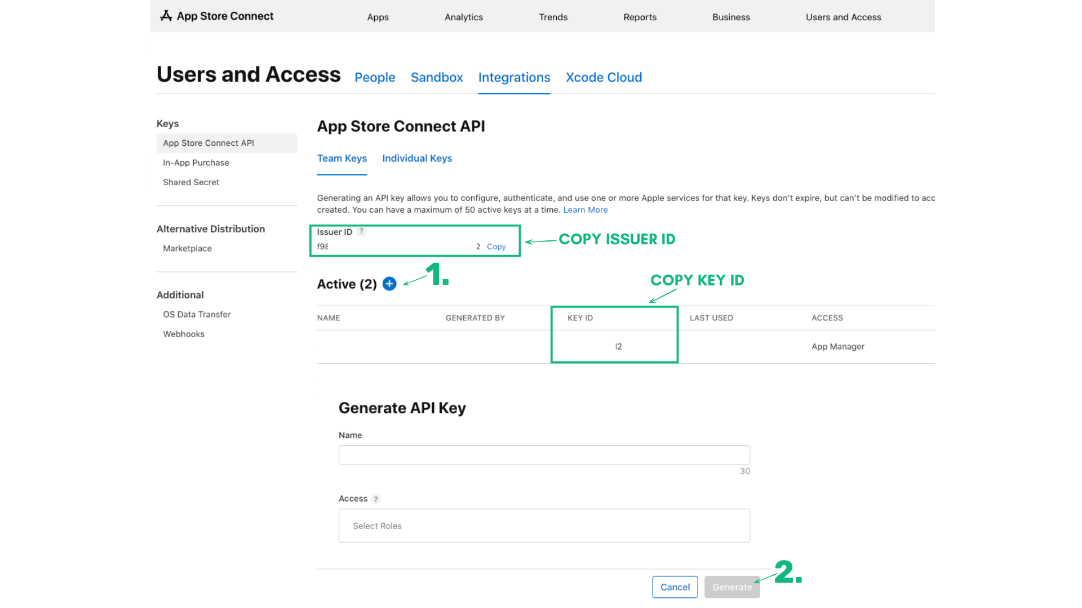
Task: Open the Select Roles dropdown
Action: pyautogui.click(x=543, y=525)
